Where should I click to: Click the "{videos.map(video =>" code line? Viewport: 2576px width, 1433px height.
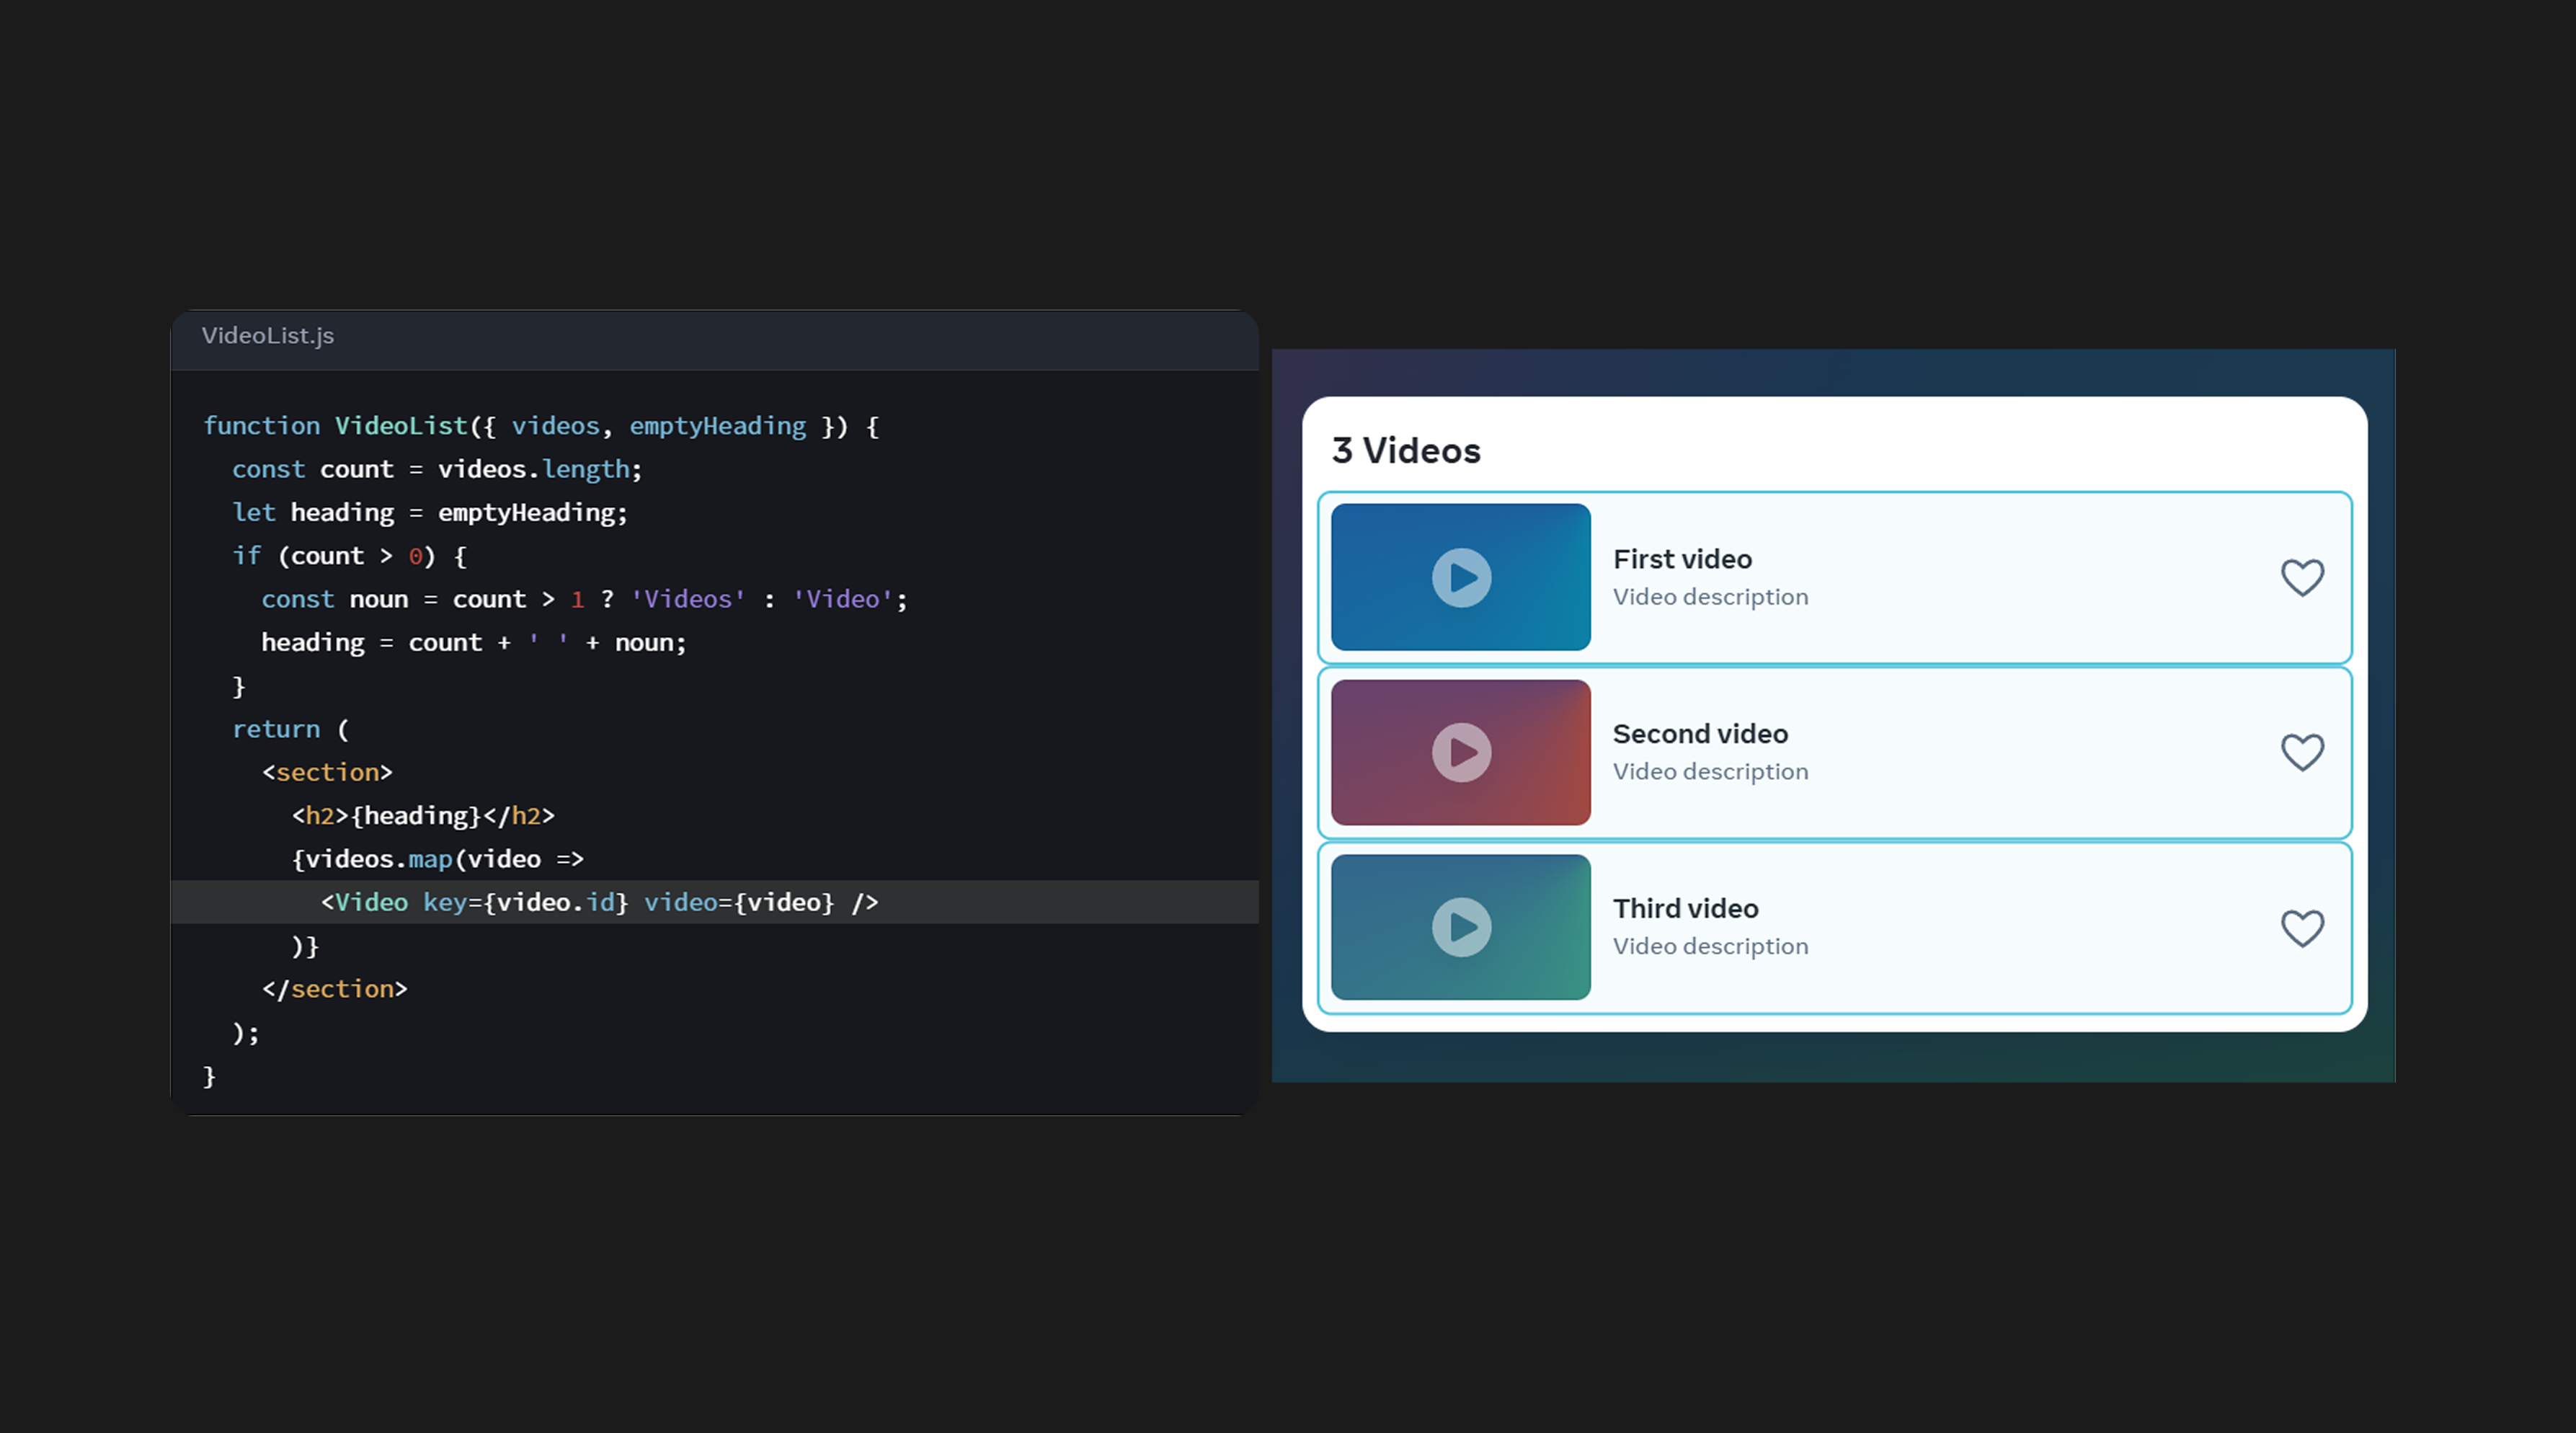(x=437, y=859)
